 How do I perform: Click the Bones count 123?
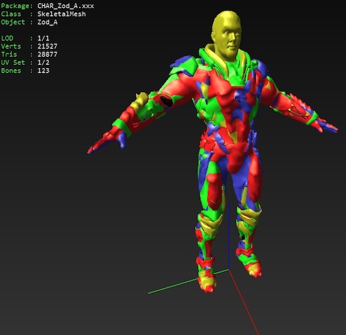pos(43,71)
